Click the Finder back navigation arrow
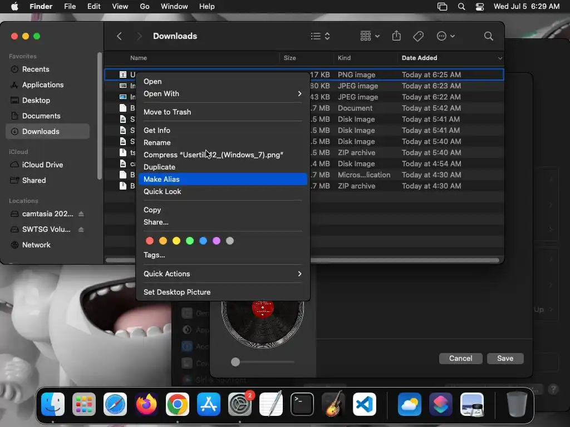The height and width of the screenshot is (427, 570). (x=119, y=36)
